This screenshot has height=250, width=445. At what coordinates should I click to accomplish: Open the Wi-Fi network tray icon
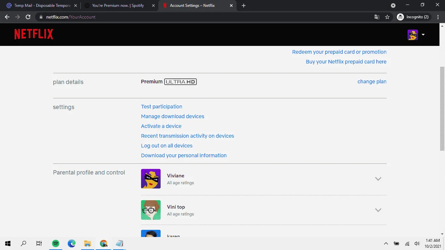[407, 243]
